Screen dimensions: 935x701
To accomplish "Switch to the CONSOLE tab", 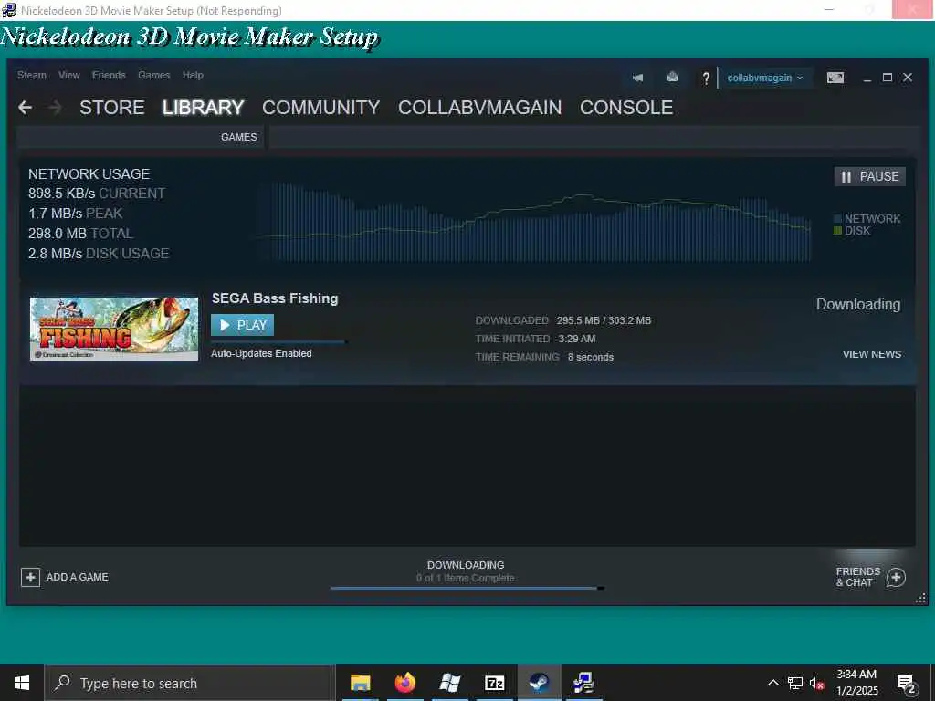I will pos(626,108).
